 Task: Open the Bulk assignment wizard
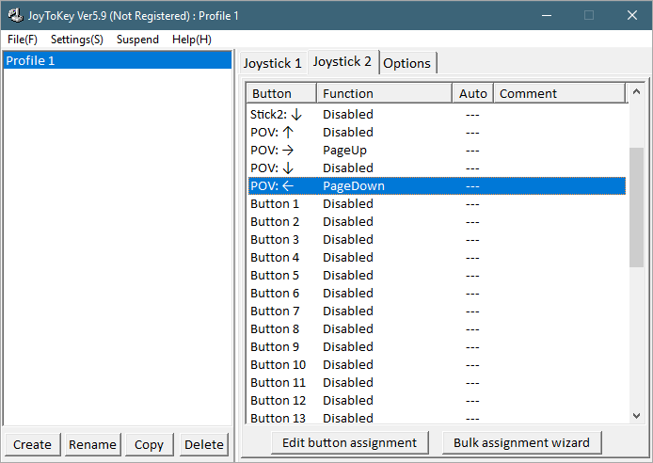point(521,442)
